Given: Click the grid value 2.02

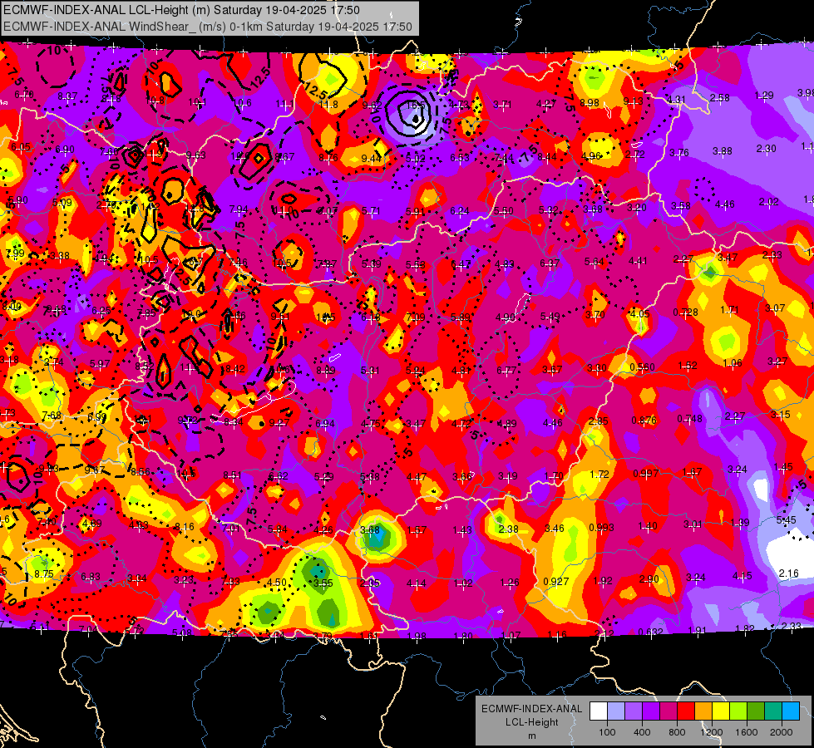Looking at the screenshot, I should 768,202.
